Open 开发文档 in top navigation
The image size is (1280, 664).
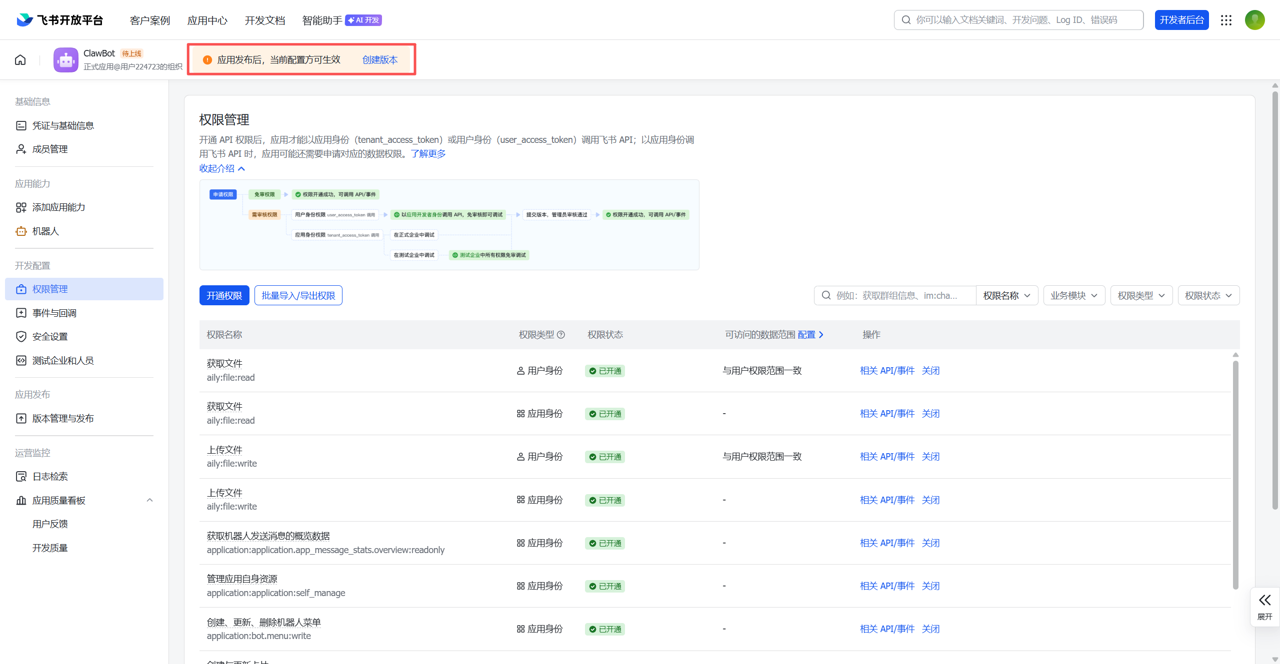(x=264, y=20)
